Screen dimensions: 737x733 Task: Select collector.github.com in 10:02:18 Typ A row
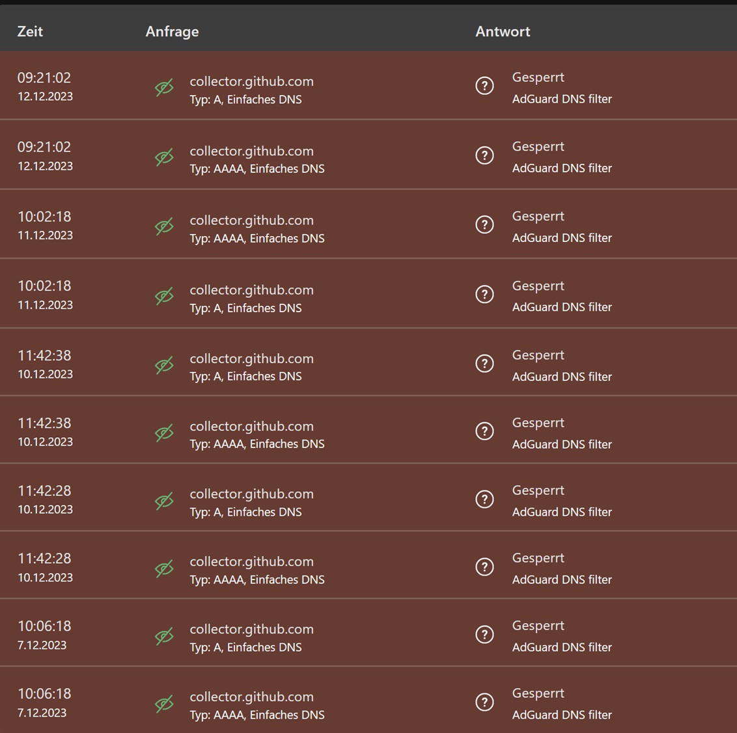(x=251, y=290)
